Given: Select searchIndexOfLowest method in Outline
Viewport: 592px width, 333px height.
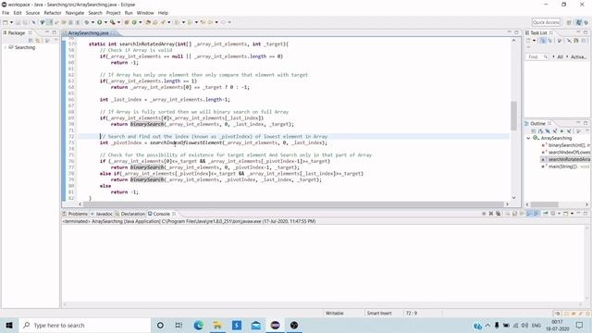Looking at the screenshot, I should pyautogui.click(x=570, y=152).
